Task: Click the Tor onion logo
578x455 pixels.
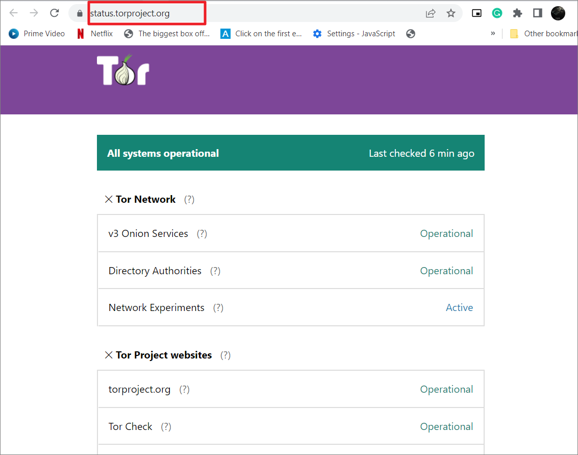Action: point(123,70)
